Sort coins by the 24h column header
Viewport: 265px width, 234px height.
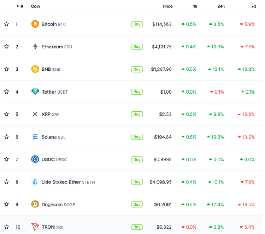pos(221,6)
